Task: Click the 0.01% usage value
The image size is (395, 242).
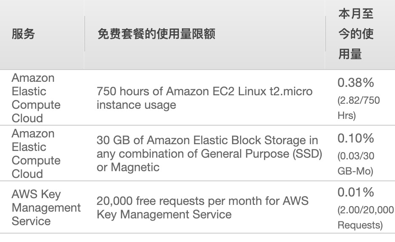Action: (x=356, y=192)
